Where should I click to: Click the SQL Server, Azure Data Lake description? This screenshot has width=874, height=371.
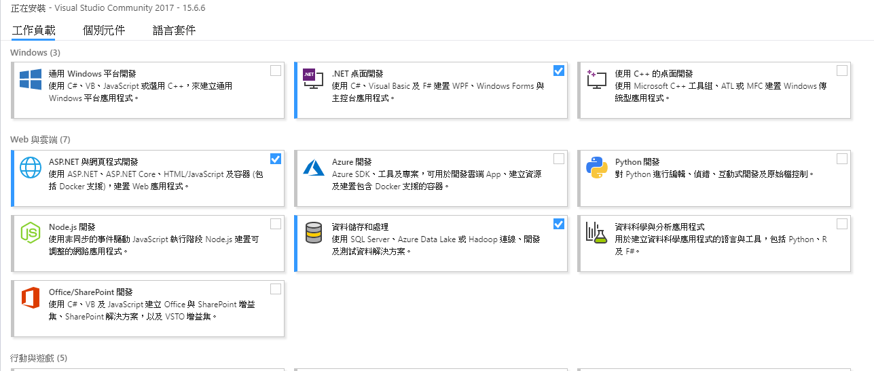436,246
